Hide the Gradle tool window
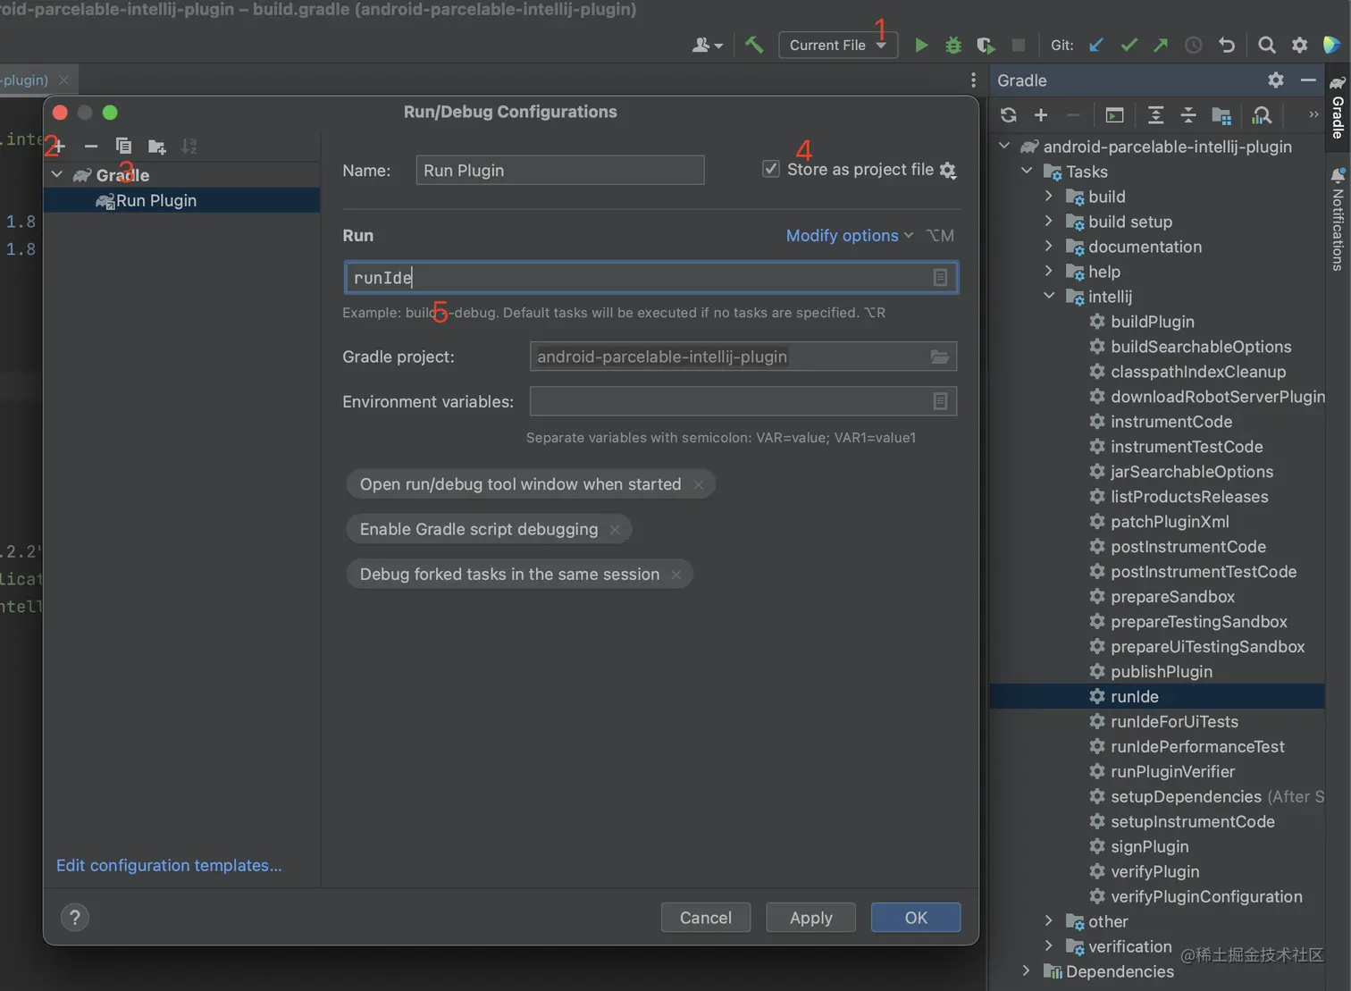This screenshot has height=991, width=1351. [1308, 80]
